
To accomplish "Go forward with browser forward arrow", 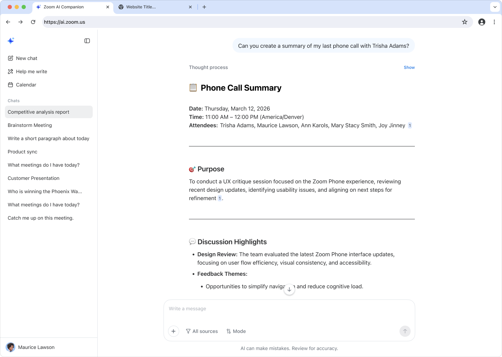I will (21, 22).
